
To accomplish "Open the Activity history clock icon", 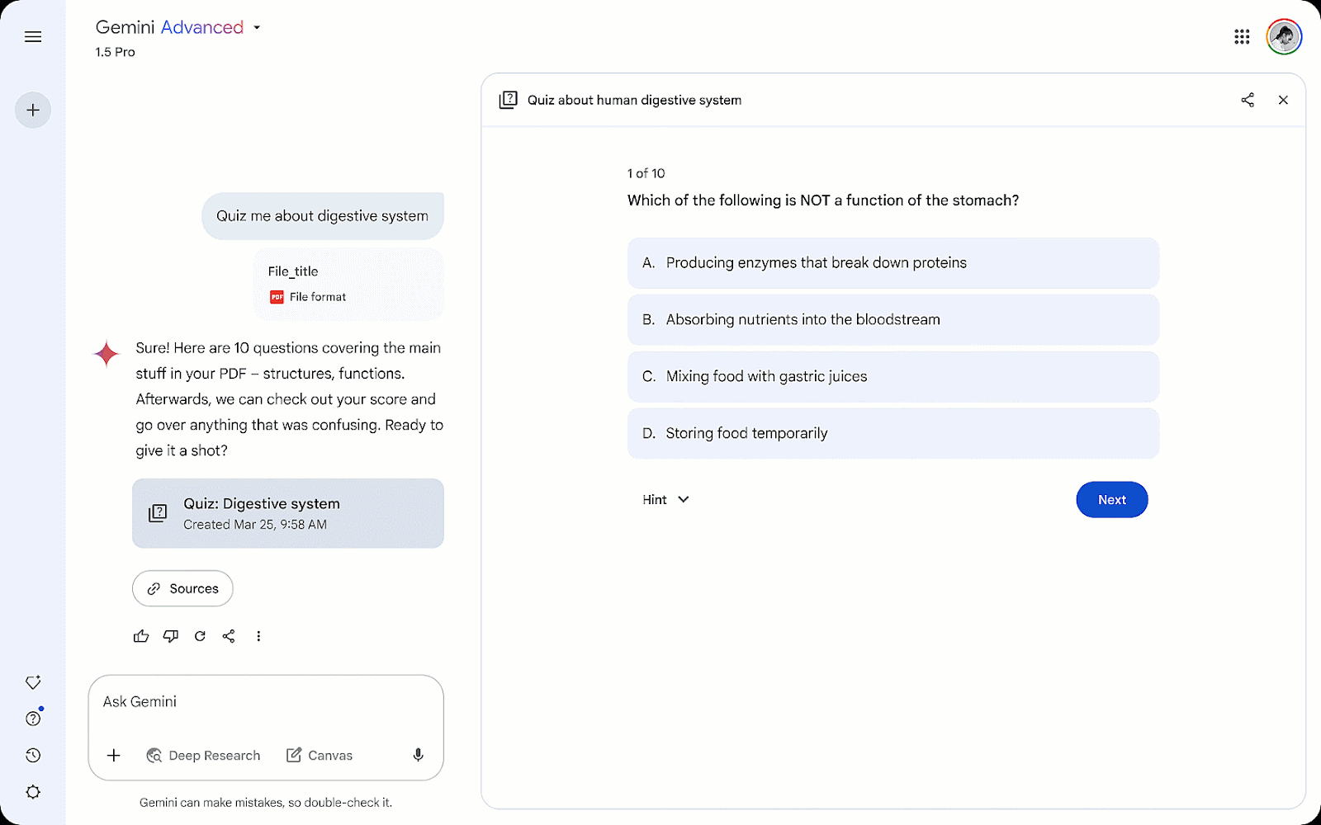I will pyautogui.click(x=33, y=755).
